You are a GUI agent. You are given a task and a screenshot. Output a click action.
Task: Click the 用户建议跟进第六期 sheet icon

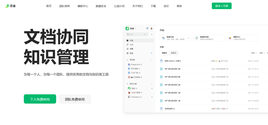click(x=161, y=69)
